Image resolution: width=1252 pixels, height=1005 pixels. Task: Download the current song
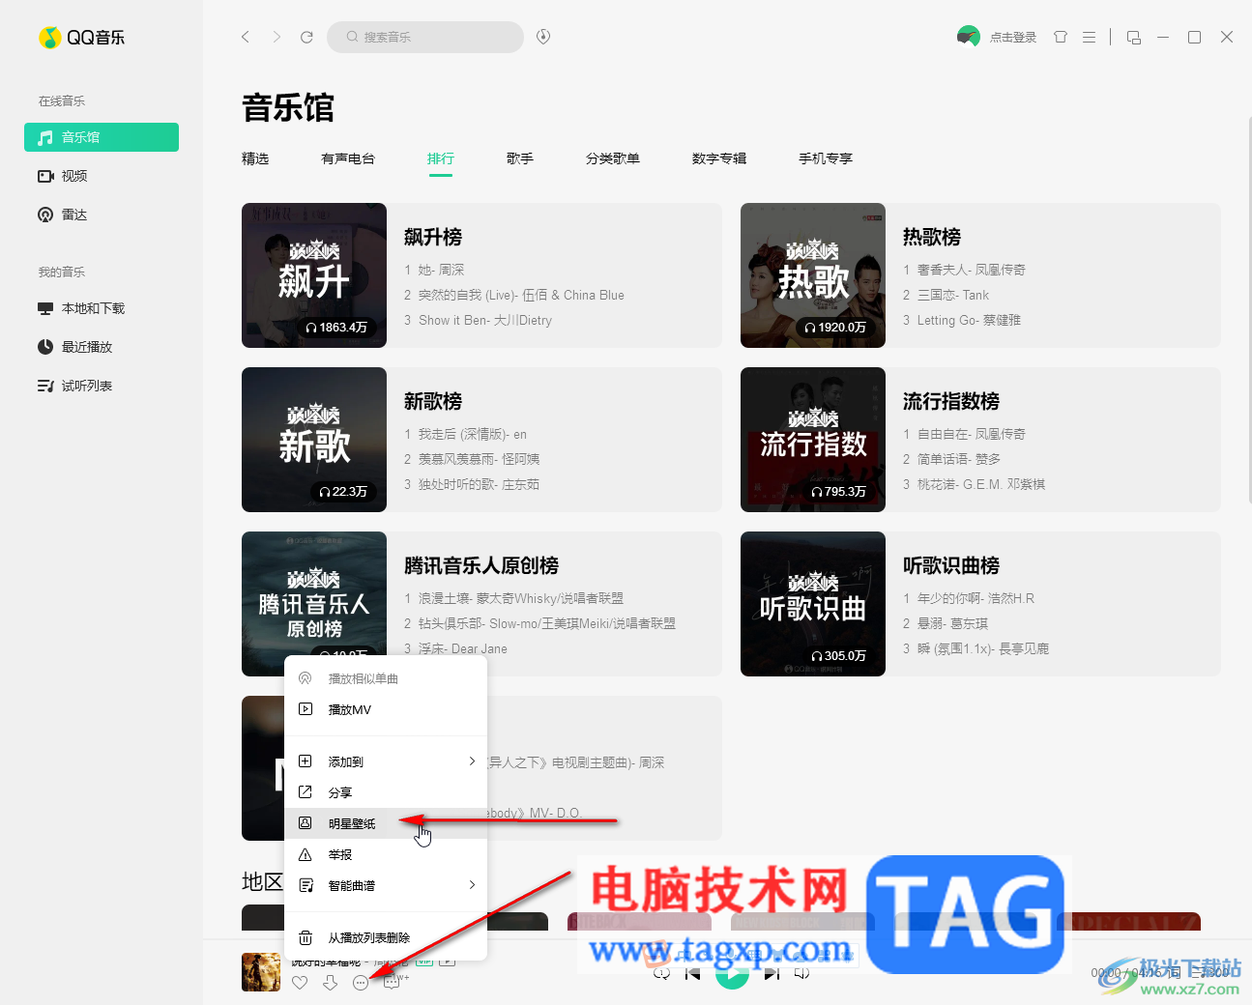pos(331,983)
